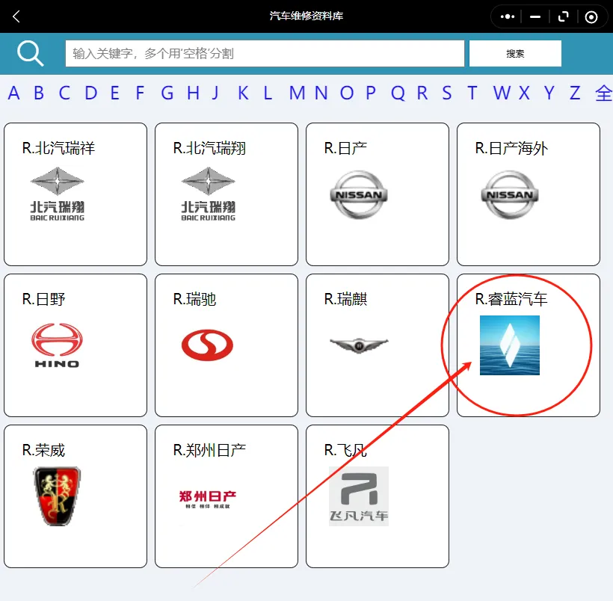Open the Hino logo under R.日野
This screenshot has width=613, height=601.
pos(57,345)
